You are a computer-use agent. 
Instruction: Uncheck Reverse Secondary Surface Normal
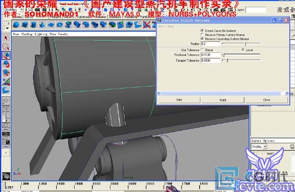(202, 39)
